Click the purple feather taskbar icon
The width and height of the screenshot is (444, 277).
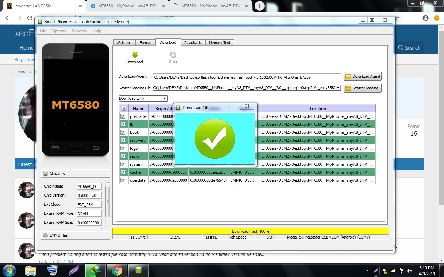pos(74,270)
